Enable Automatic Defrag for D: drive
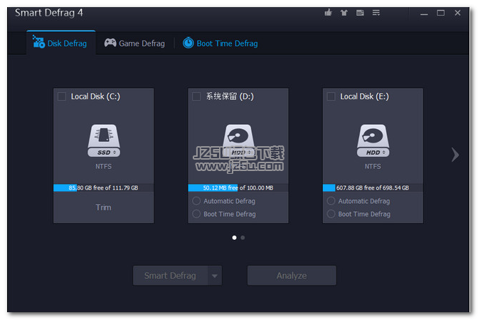 click(x=196, y=201)
